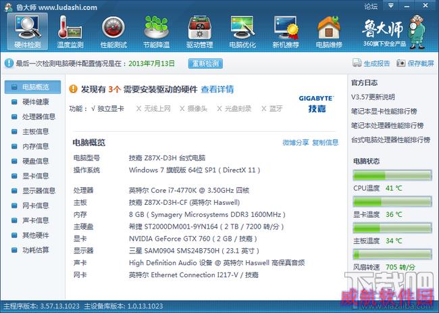
Task: Click the Windows 7 旗舰版 OS text
Action: click(x=195, y=170)
